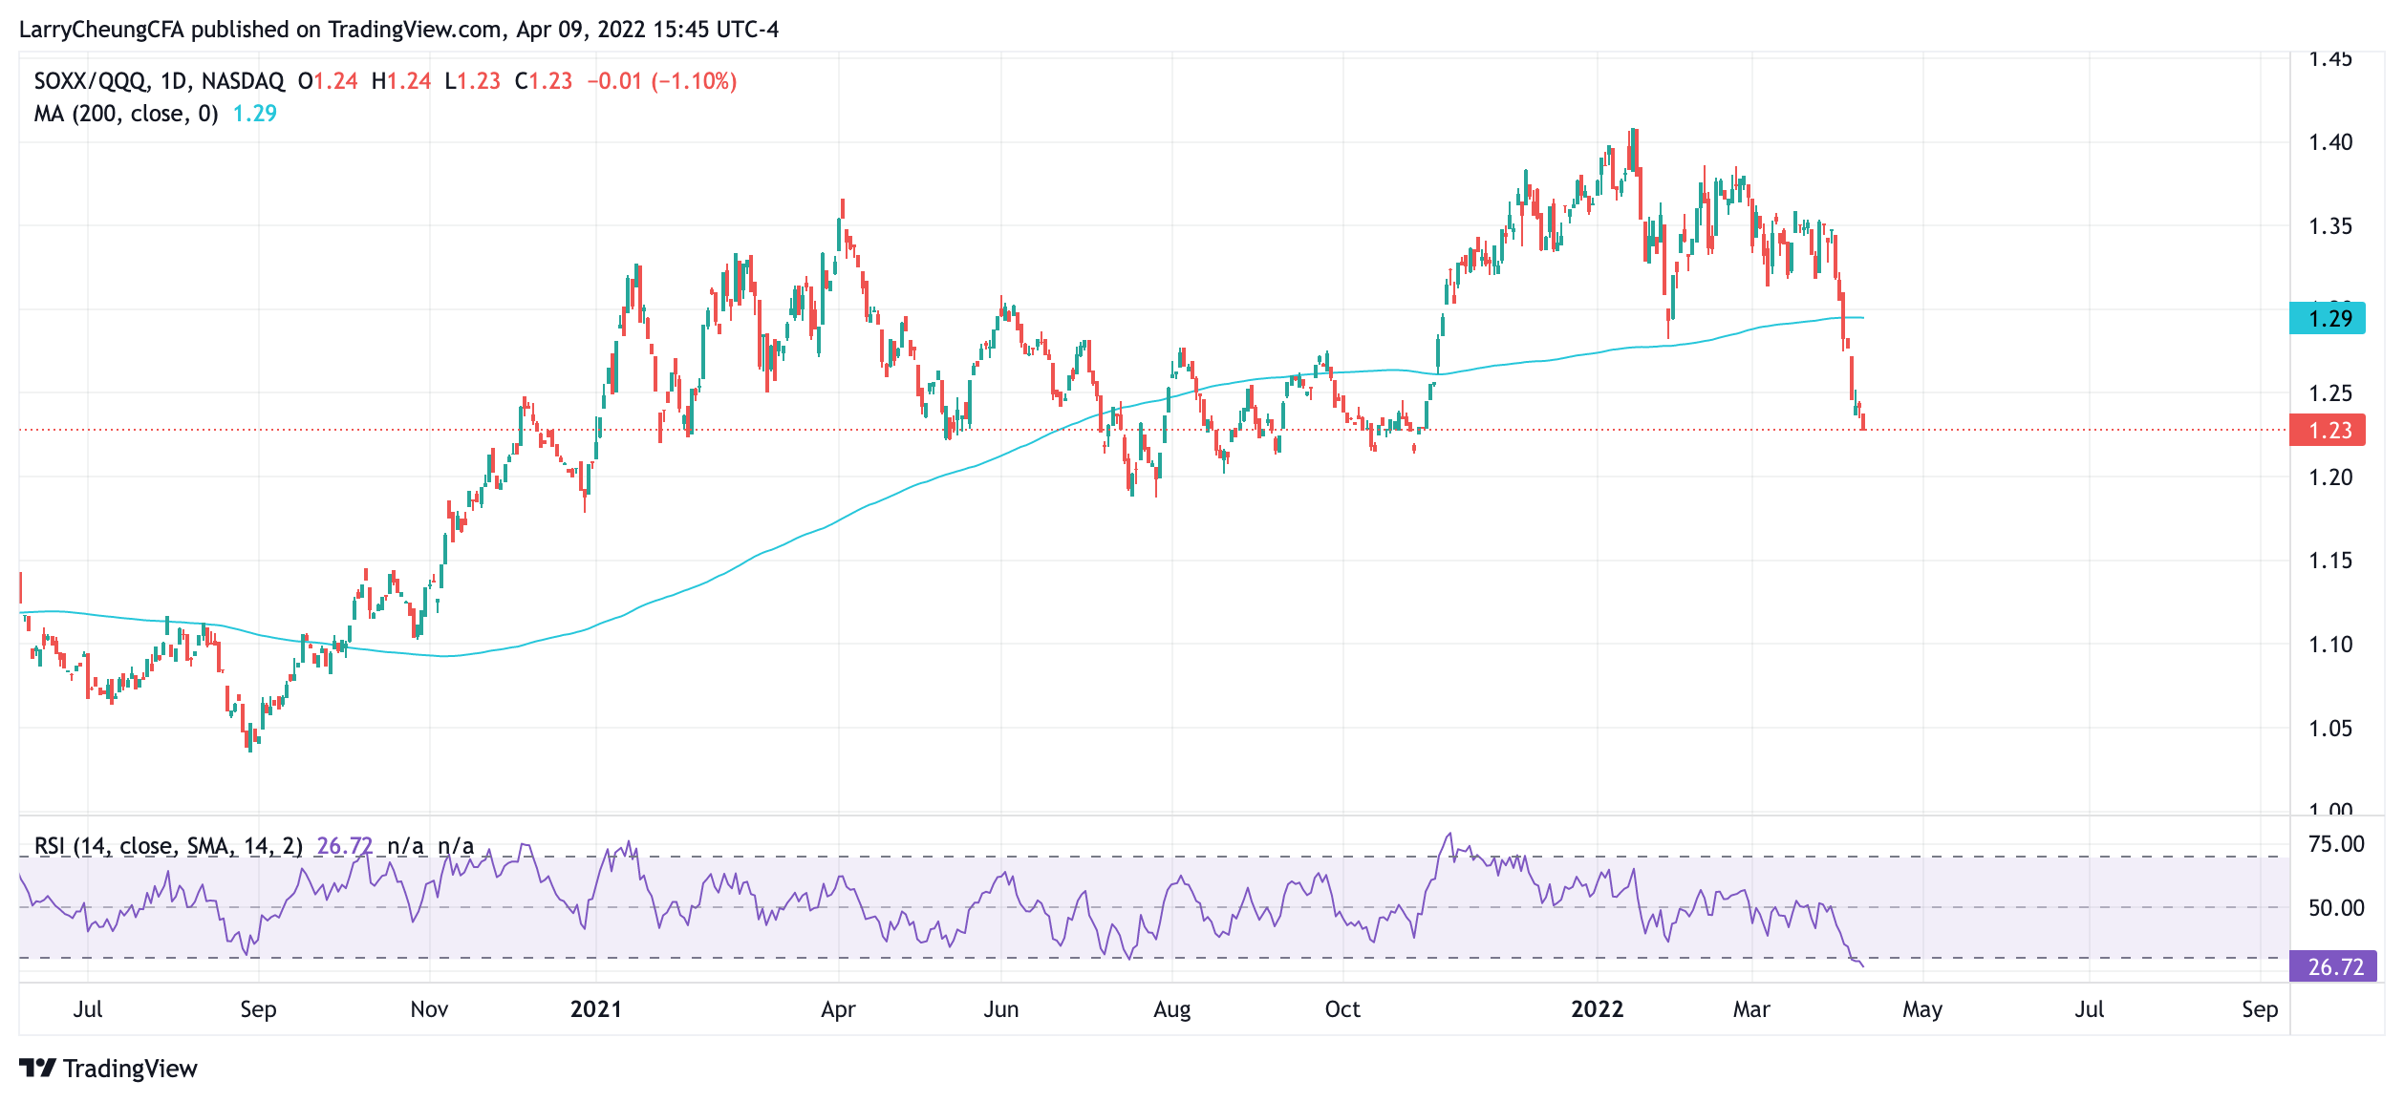This screenshot has height=1102, width=2404.
Task: Click the 2022 label on time axis
Action: pyautogui.click(x=1598, y=1009)
